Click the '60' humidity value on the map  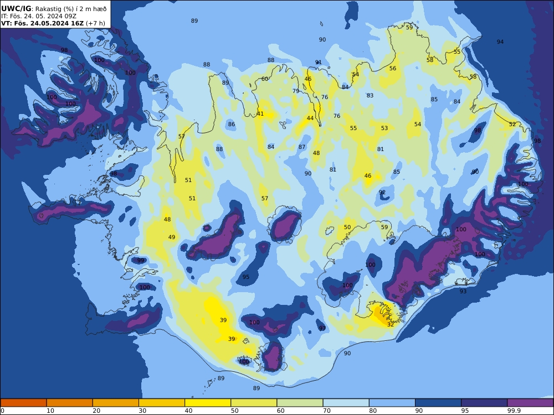pyautogui.click(x=265, y=79)
